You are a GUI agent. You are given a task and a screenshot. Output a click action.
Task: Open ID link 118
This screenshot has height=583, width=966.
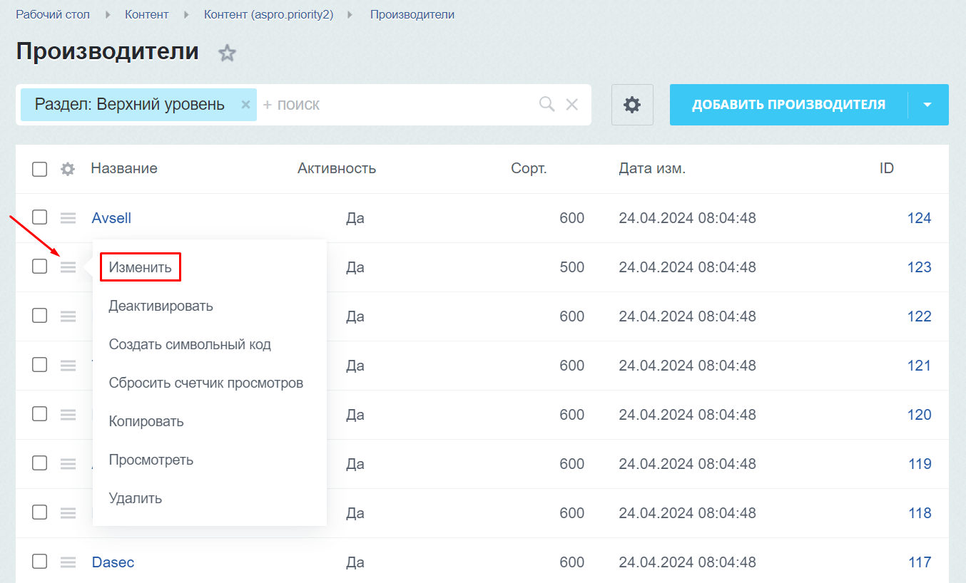(x=919, y=513)
